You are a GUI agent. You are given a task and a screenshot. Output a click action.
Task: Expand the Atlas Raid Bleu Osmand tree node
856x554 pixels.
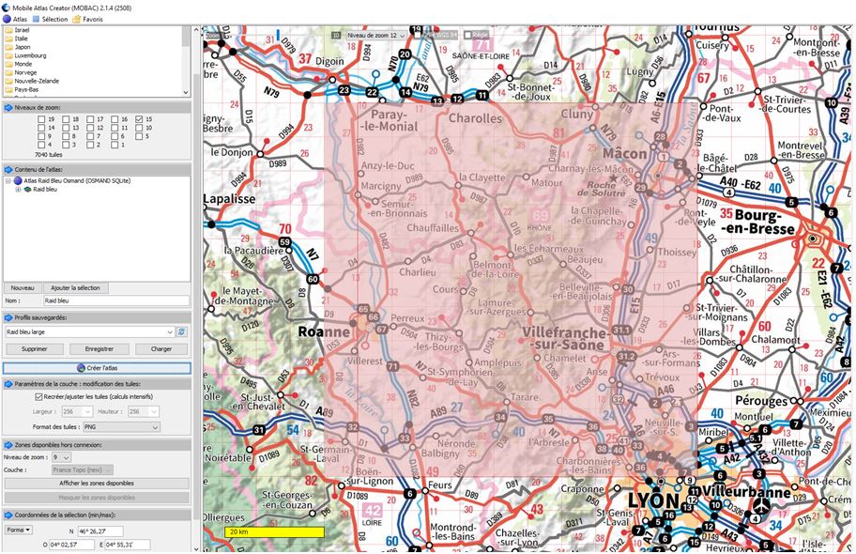point(7,179)
